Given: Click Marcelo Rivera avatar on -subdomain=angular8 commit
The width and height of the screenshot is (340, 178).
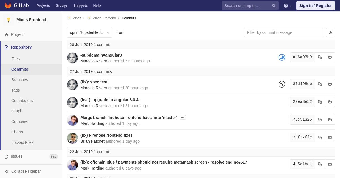Looking at the screenshot, I should (x=73, y=58).
